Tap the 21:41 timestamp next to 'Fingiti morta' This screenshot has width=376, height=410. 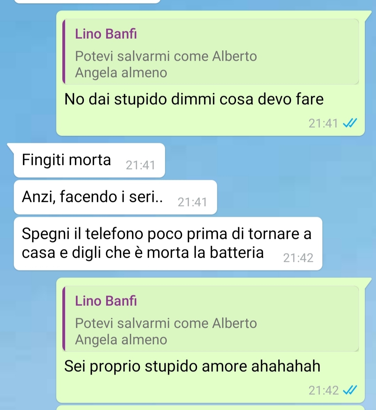pyautogui.click(x=141, y=165)
